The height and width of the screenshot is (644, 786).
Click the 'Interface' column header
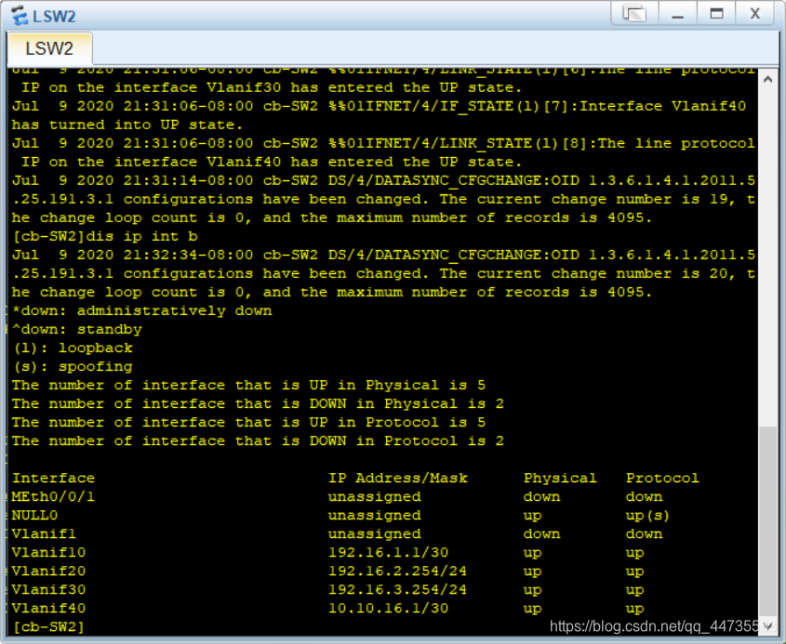53,479
